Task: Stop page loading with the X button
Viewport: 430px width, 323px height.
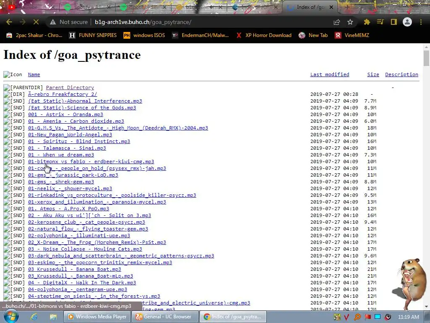Action: pos(36,22)
